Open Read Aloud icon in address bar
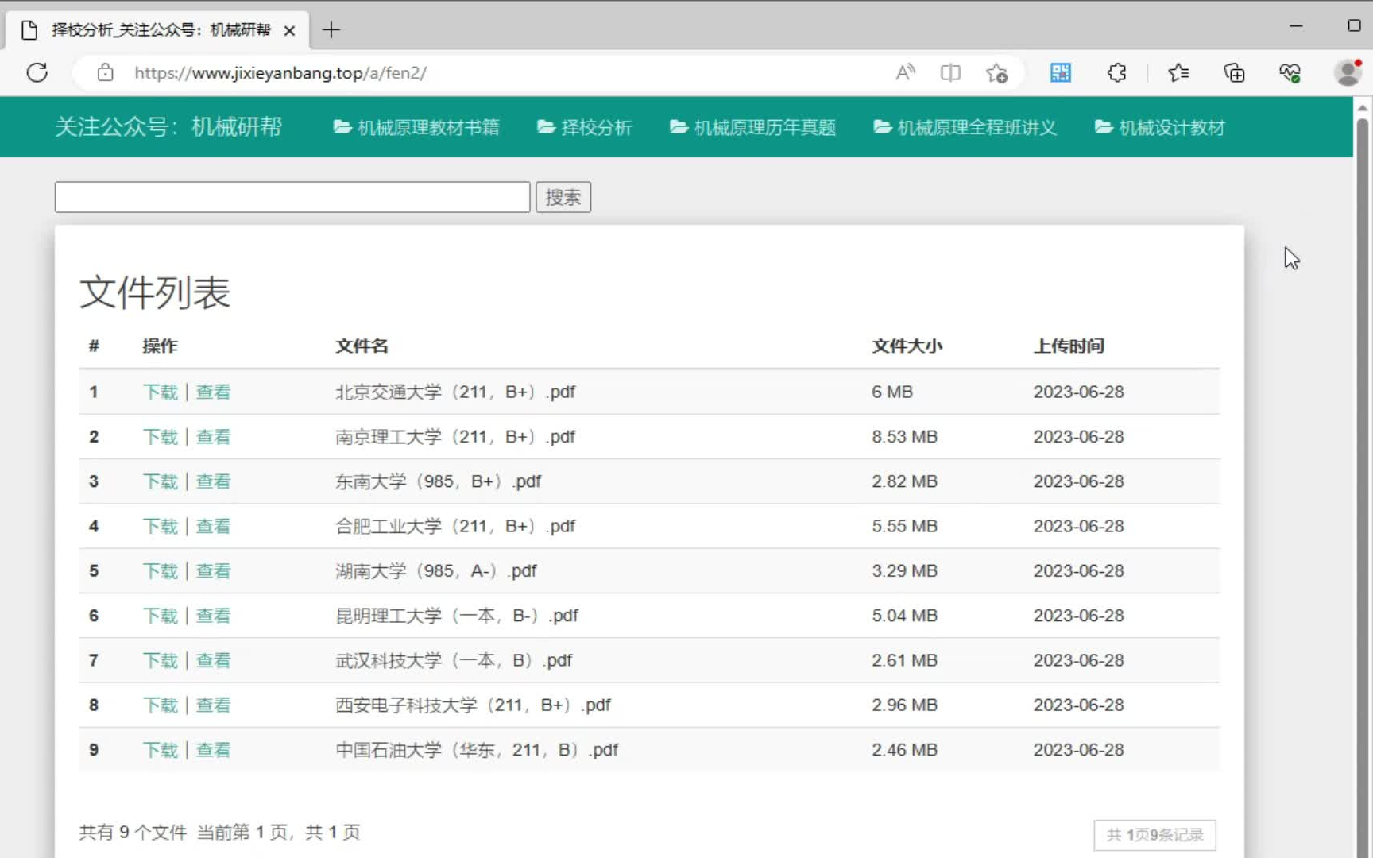Screen dimensions: 1373x858 [x=905, y=73]
